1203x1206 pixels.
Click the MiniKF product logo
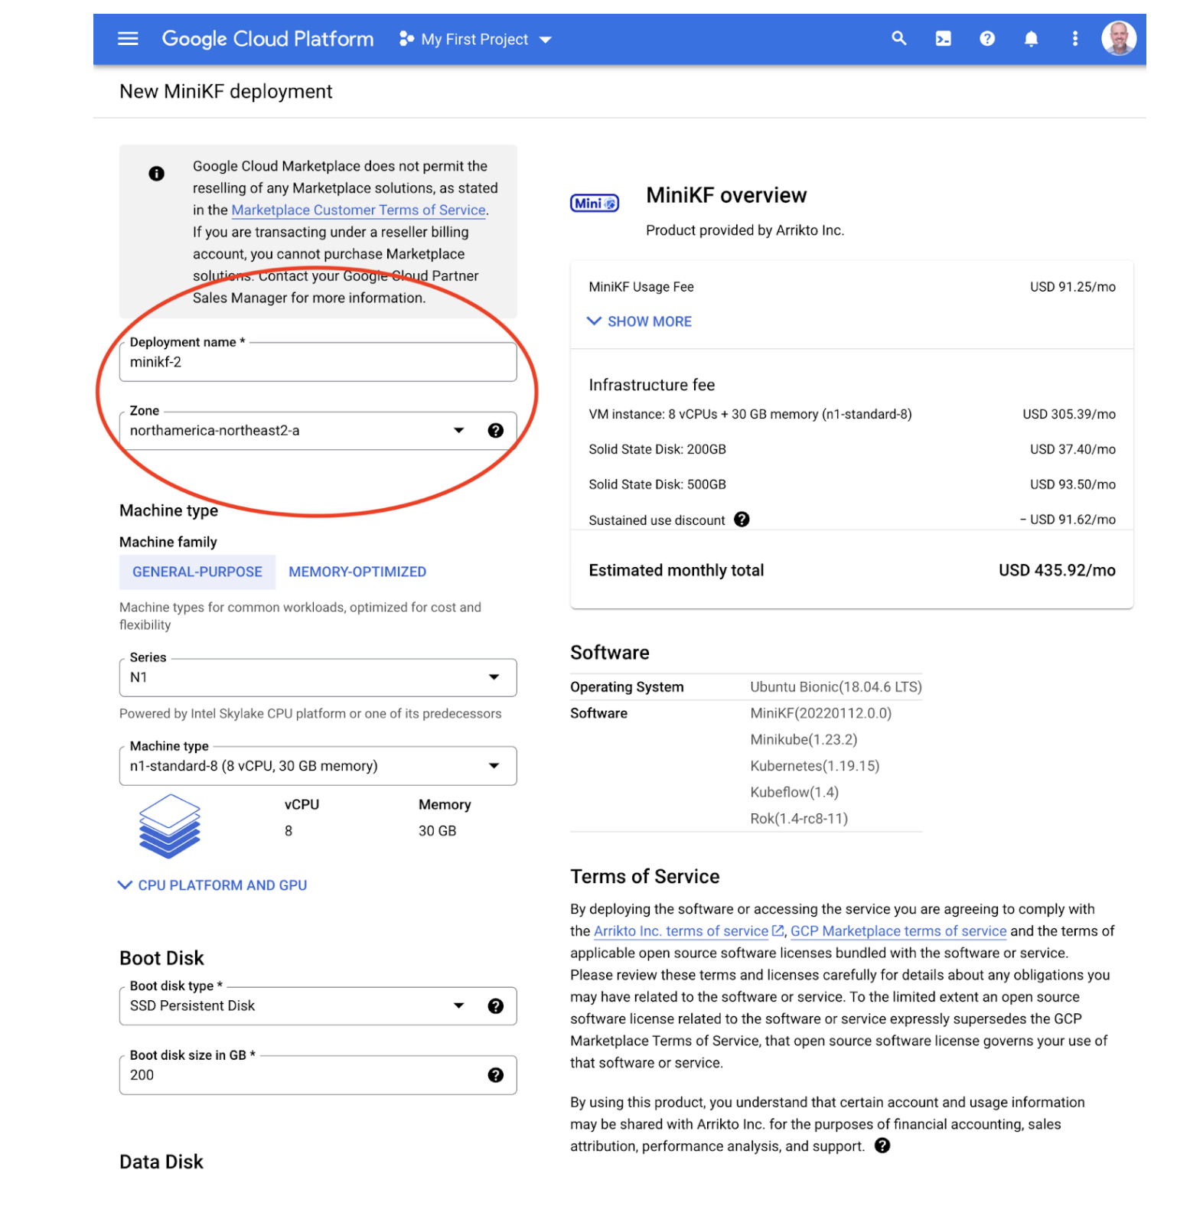click(x=595, y=204)
